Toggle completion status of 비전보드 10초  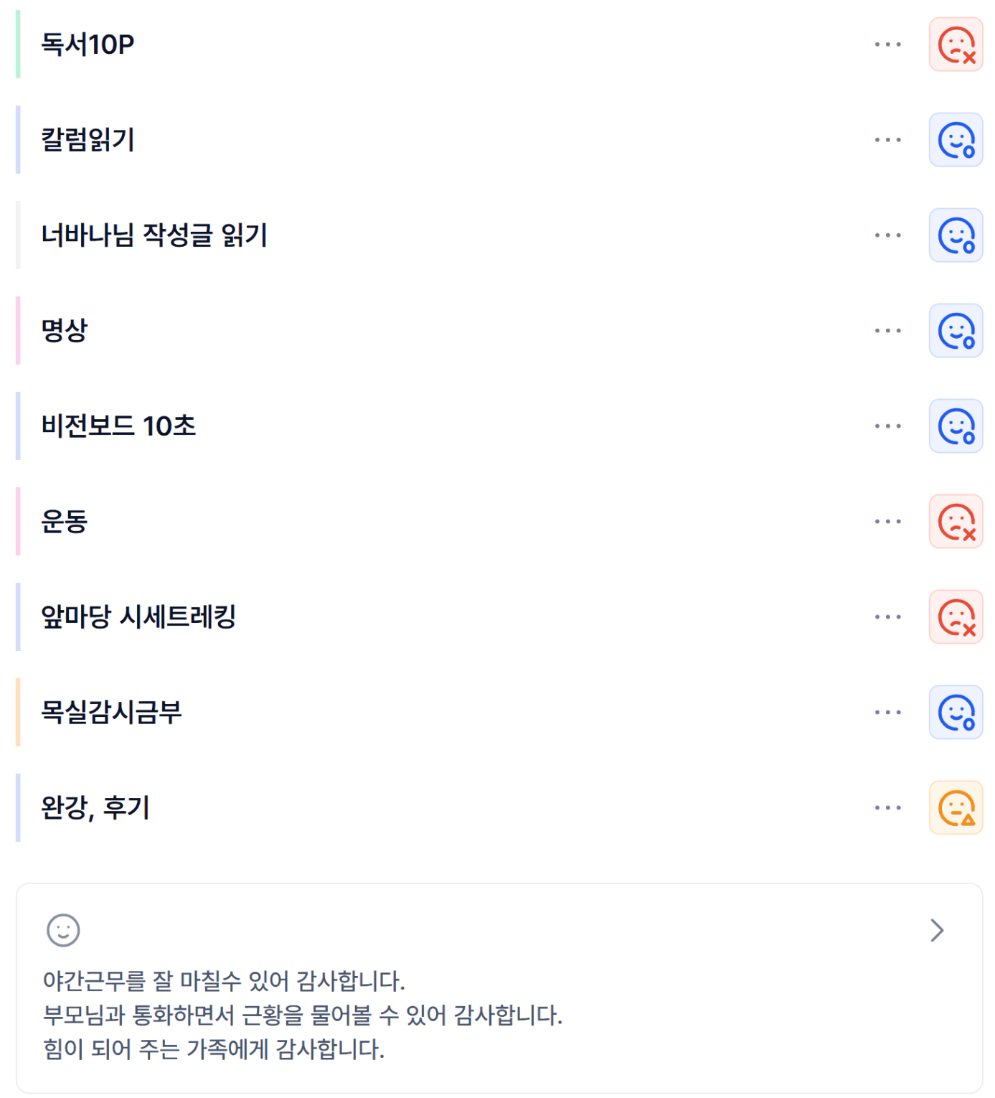[x=956, y=426]
